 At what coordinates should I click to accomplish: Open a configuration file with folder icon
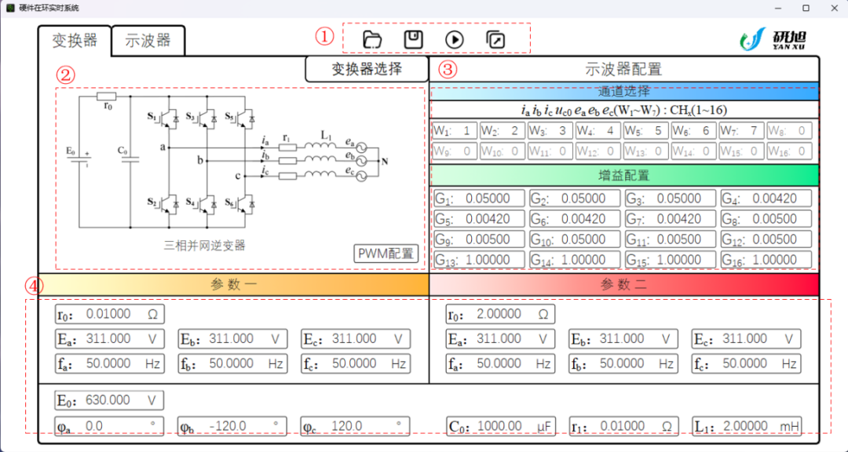[372, 39]
